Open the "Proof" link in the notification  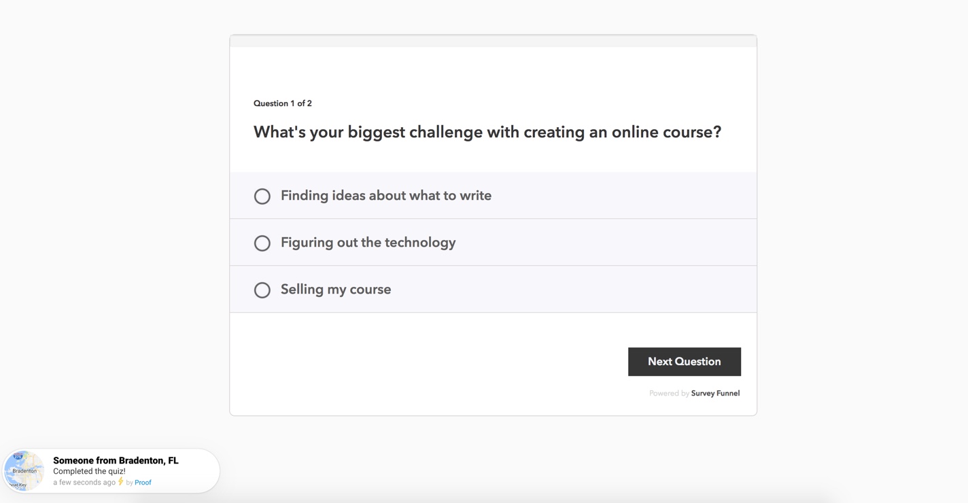143,483
